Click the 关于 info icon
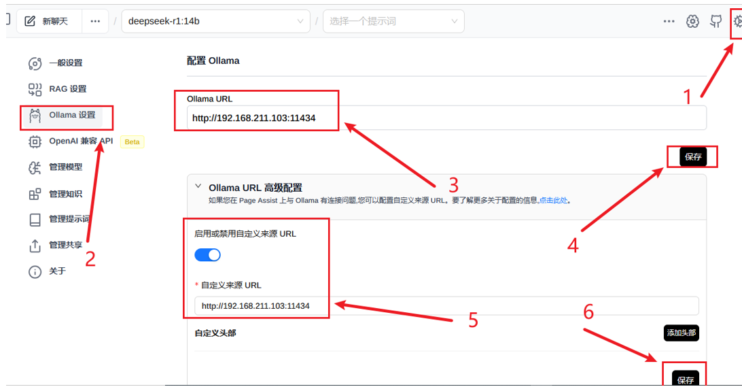 [x=35, y=272]
